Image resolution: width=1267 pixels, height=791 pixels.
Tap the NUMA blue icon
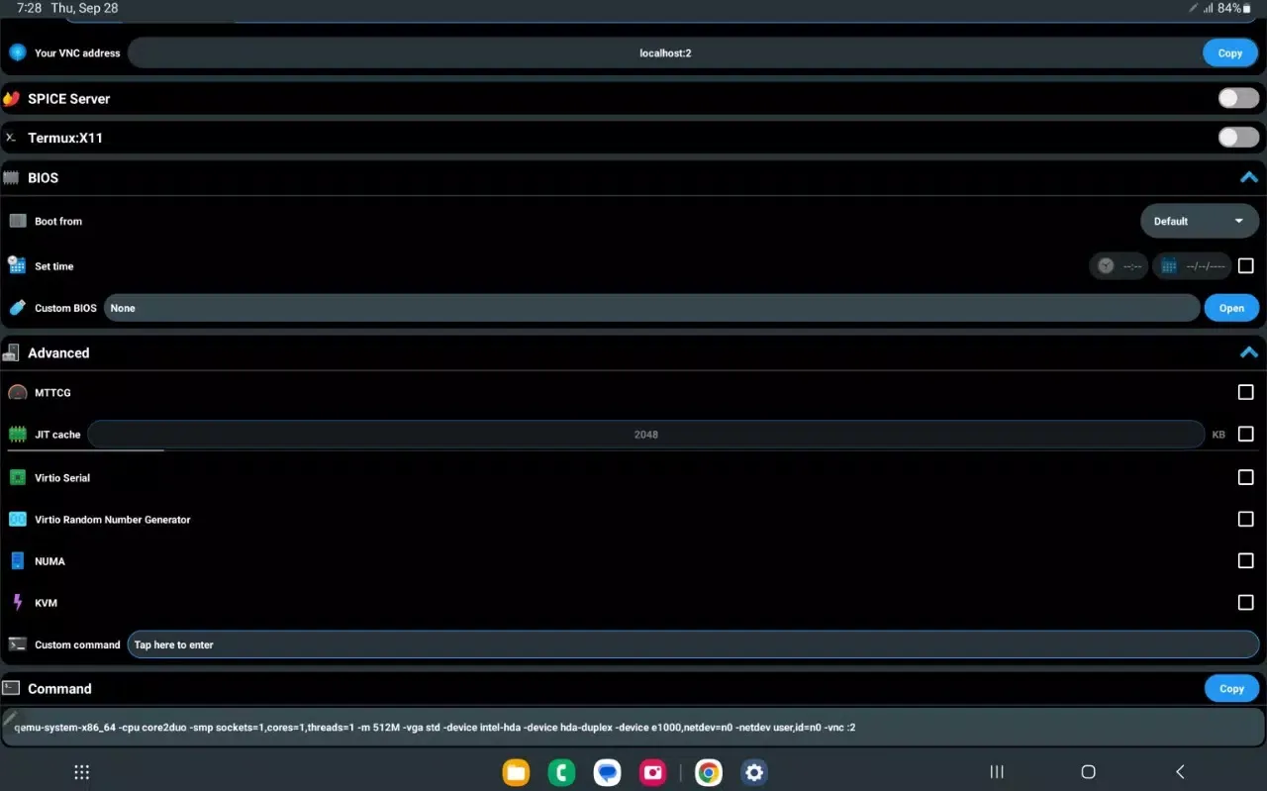18,560
